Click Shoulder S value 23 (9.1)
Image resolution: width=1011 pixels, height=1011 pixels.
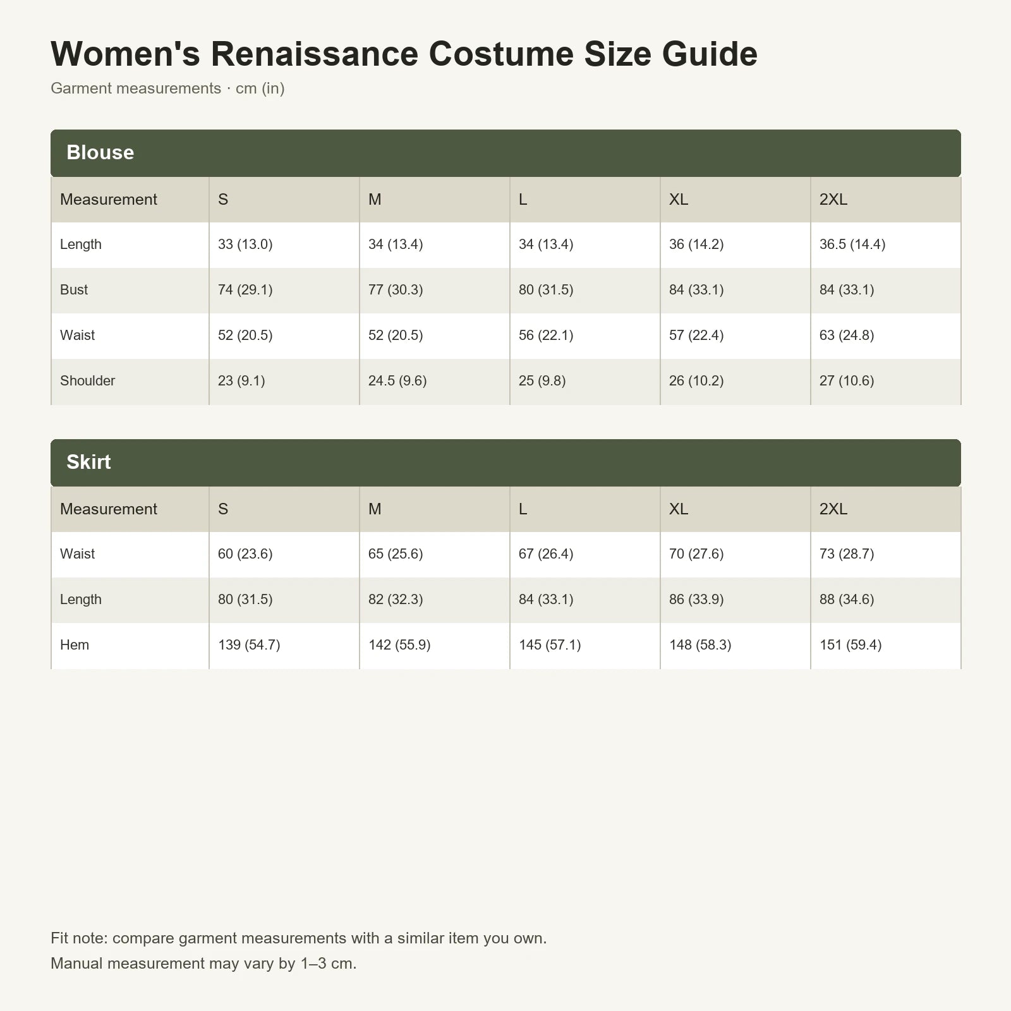pyautogui.click(x=241, y=381)
